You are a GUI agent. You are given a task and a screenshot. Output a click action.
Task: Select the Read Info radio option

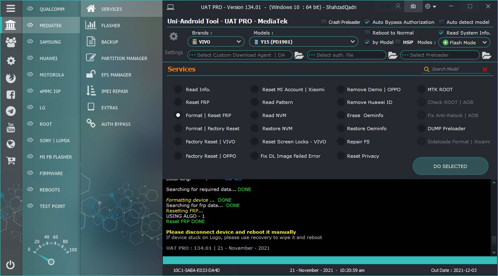click(x=178, y=90)
